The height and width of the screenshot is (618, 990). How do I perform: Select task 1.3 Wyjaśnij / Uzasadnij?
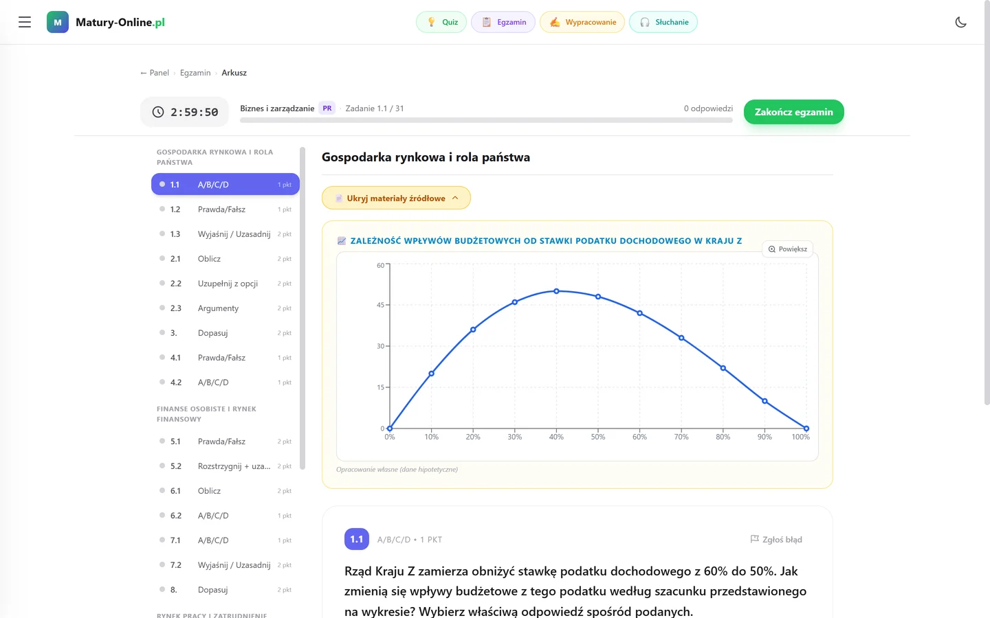[x=225, y=233]
